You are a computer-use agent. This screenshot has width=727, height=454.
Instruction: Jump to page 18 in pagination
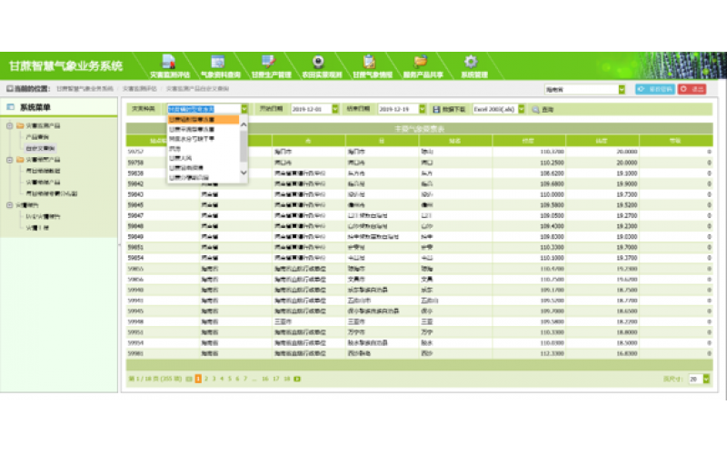pos(285,379)
